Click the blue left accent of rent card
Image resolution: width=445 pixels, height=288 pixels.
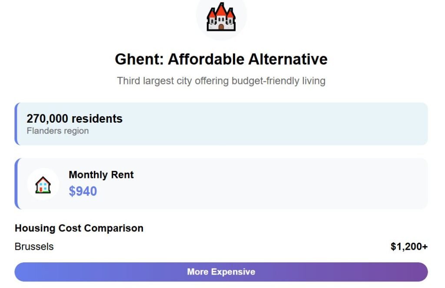16,184
